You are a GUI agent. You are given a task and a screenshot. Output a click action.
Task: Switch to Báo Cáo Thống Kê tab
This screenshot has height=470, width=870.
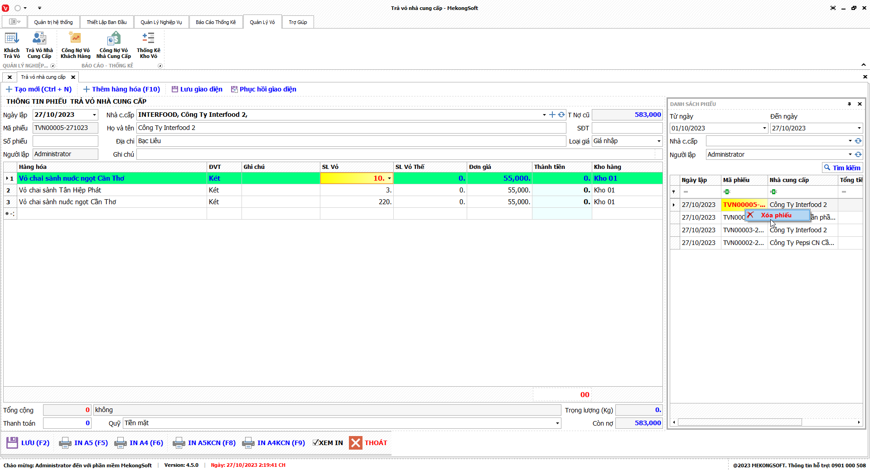pos(216,22)
